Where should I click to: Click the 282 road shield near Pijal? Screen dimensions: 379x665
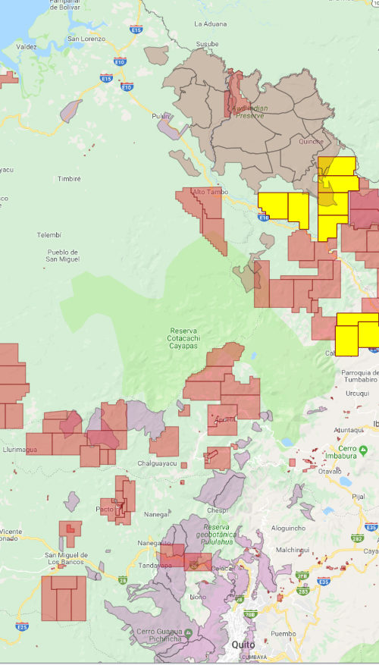(x=357, y=538)
